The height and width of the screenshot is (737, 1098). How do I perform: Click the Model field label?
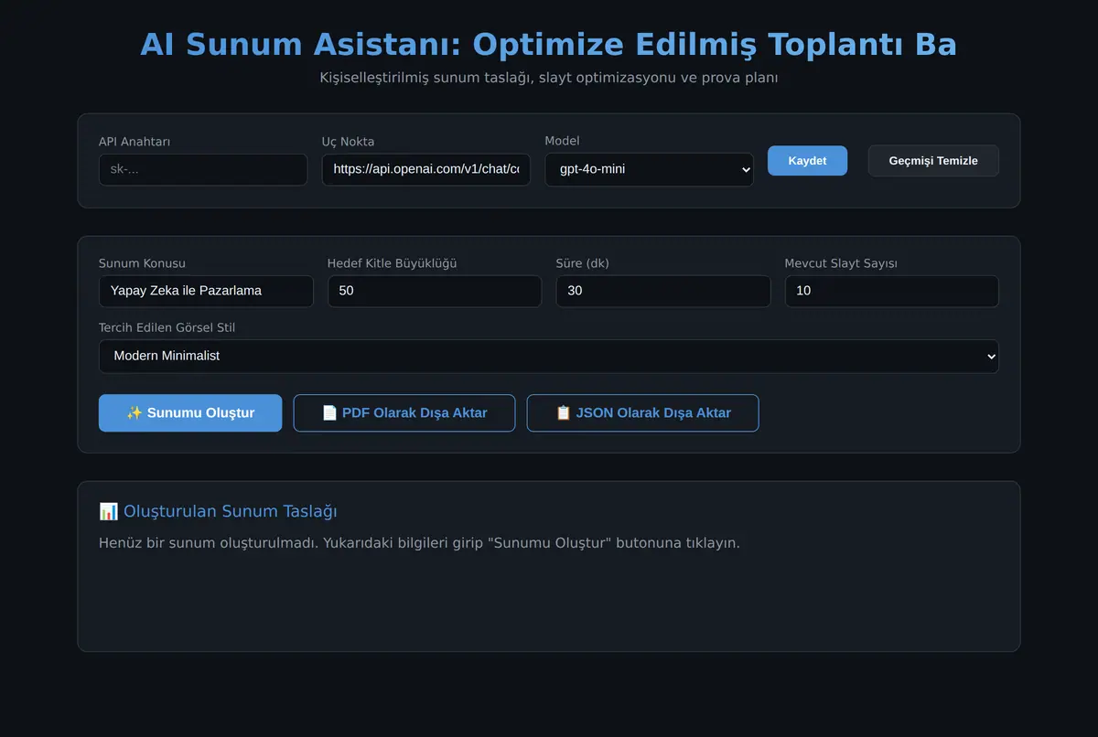coord(562,141)
